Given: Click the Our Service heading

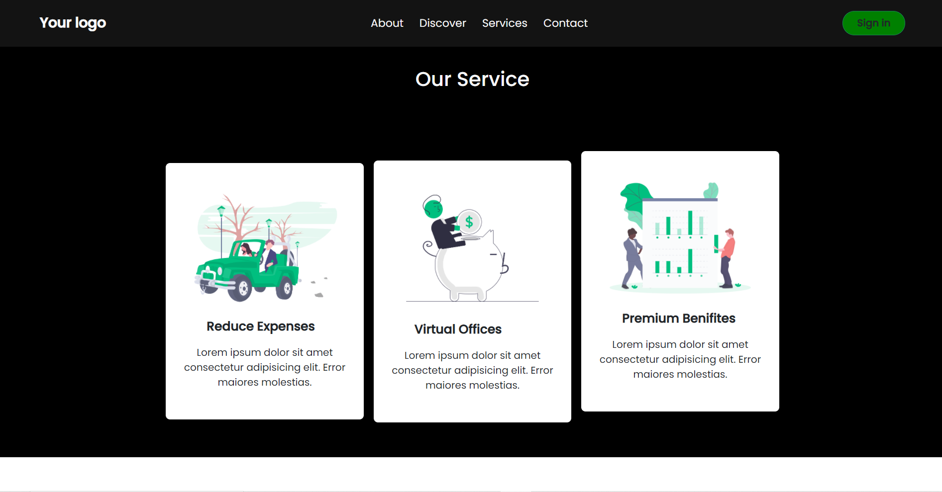Looking at the screenshot, I should tap(472, 79).
